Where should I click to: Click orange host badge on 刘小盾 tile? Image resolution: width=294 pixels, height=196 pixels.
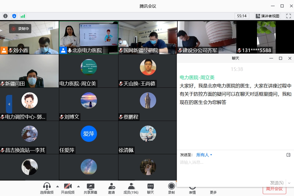click(x=4, y=50)
